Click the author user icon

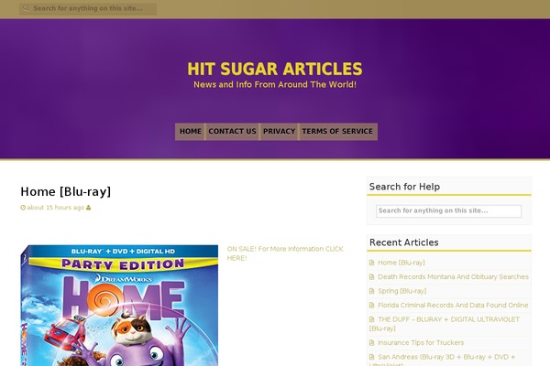[x=88, y=208]
